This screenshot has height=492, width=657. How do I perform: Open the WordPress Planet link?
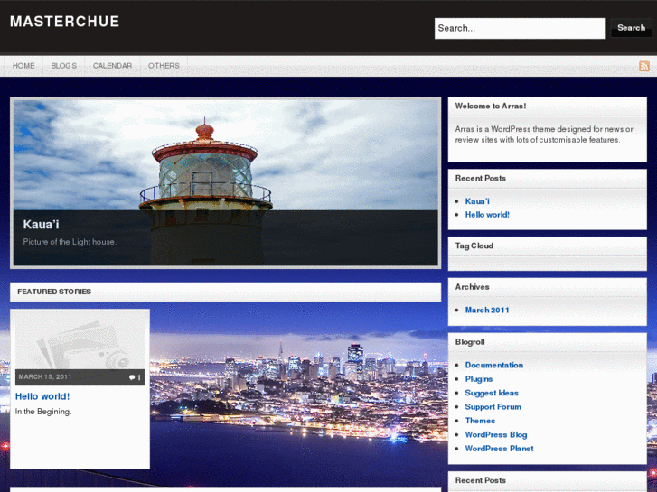coord(499,449)
